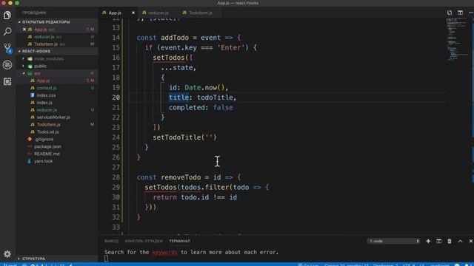Viewport: 474px width, 266px height.
Task: Open yarn.lock in file tree
Action: 57,161
